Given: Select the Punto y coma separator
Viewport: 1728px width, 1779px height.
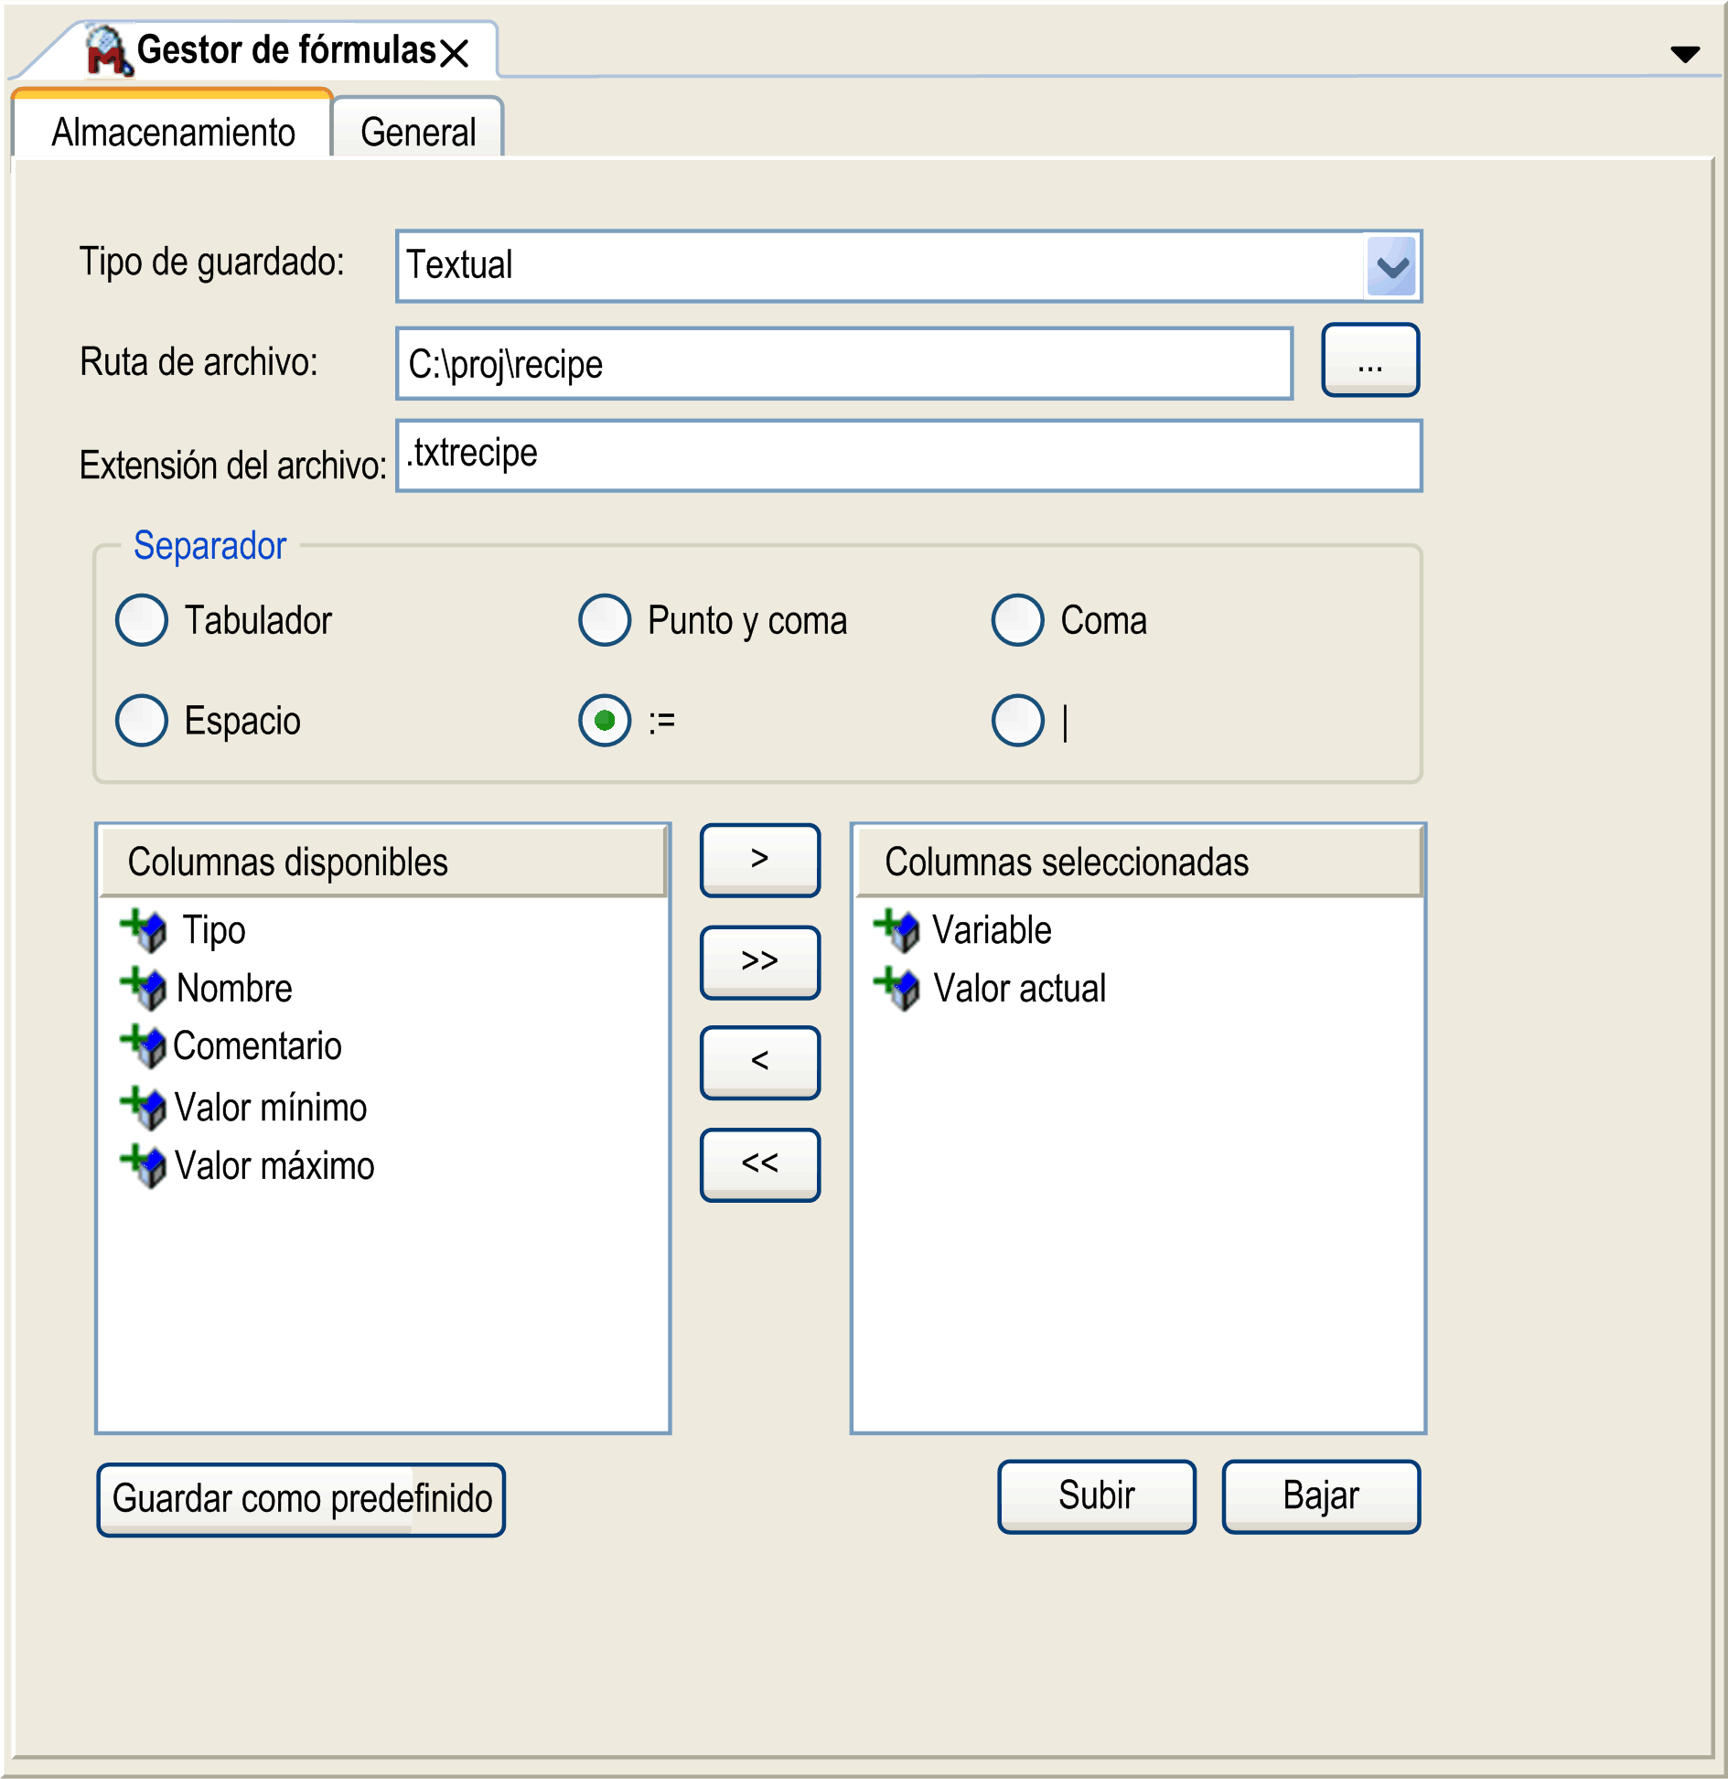Looking at the screenshot, I should point(605,620).
